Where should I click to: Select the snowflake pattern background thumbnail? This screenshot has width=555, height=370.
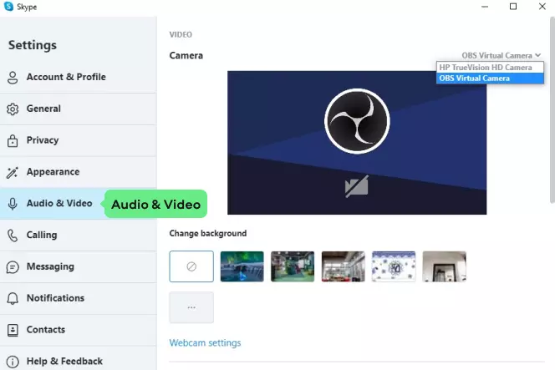pyautogui.click(x=394, y=266)
